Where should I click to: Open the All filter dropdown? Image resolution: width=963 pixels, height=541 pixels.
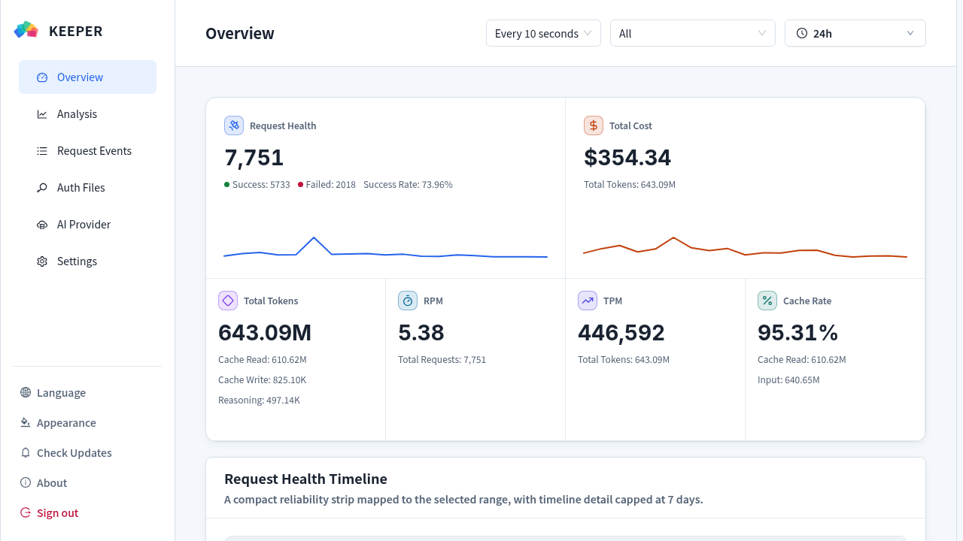[693, 33]
